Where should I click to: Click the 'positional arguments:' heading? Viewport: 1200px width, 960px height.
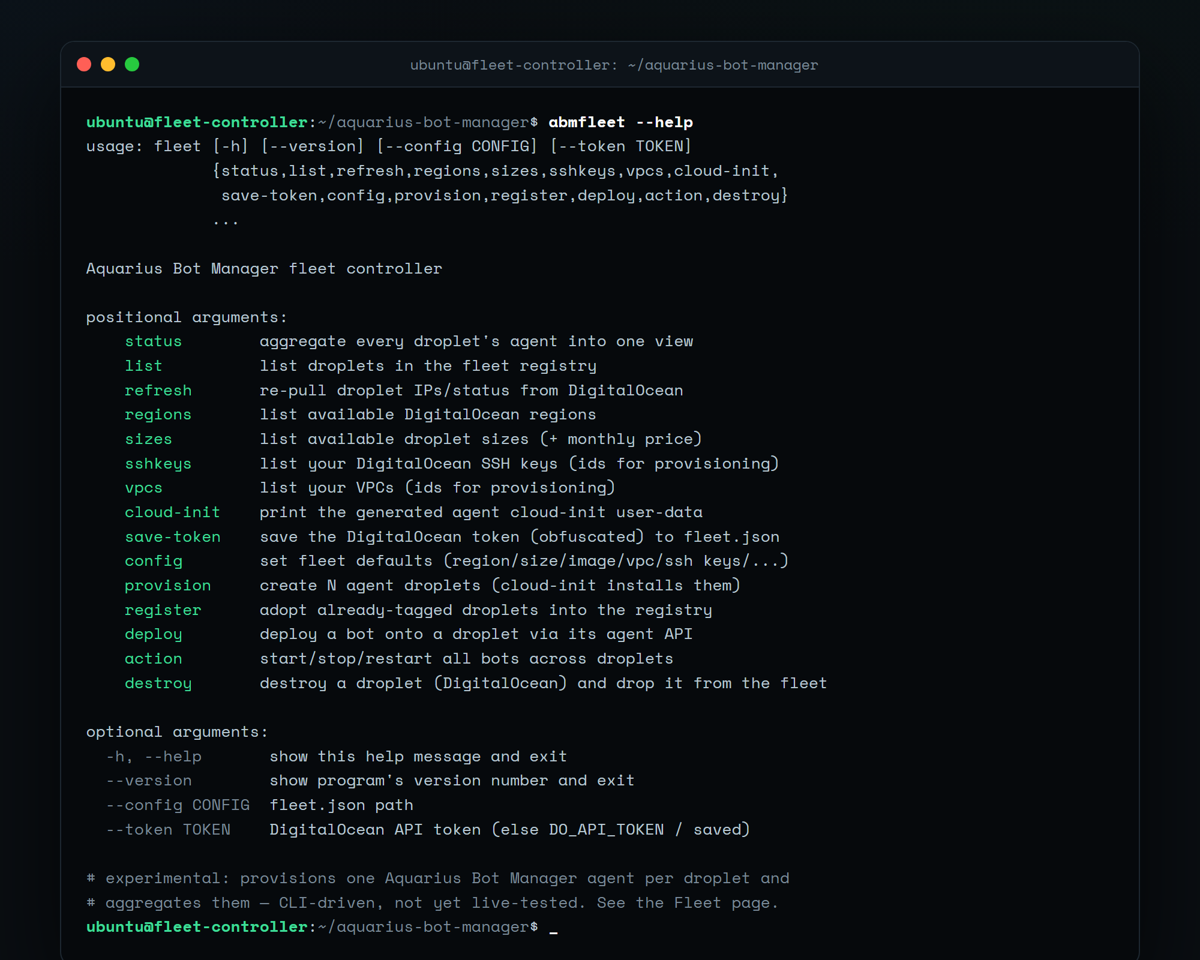point(187,317)
